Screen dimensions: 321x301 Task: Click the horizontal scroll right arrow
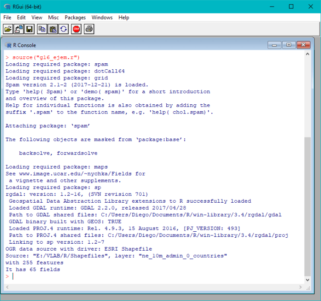click(x=300, y=287)
